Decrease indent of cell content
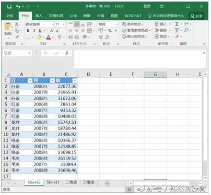Viewport: 211px width, 195px height. pos(71,37)
